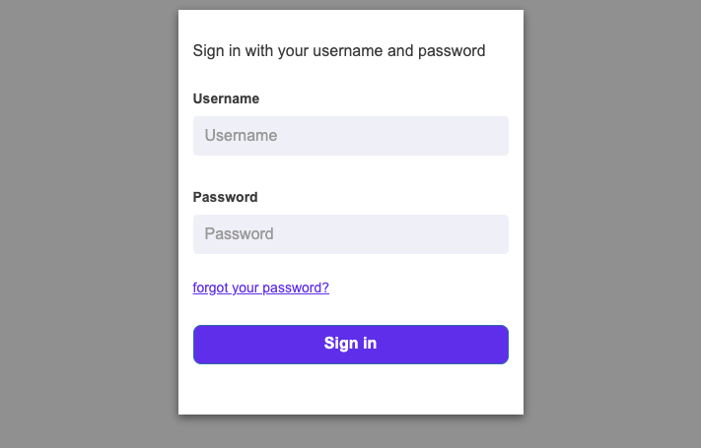Follow the underlined password recovery link

tap(261, 288)
